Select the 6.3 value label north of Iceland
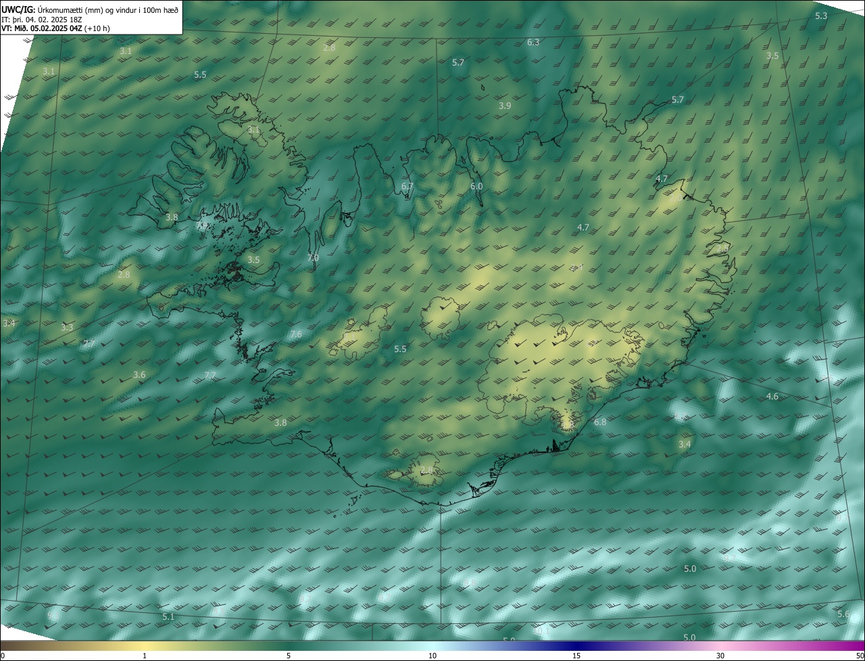Viewport: 865px width, 661px height. tap(533, 43)
